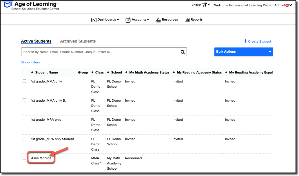Click the Create Student link
Image resolution: width=299 pixels, height=176 pixels.
(260, 41)
